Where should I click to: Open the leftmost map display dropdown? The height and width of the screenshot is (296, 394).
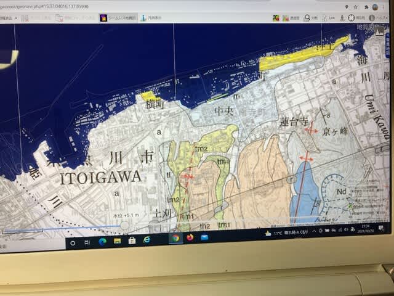coord(9,18)
